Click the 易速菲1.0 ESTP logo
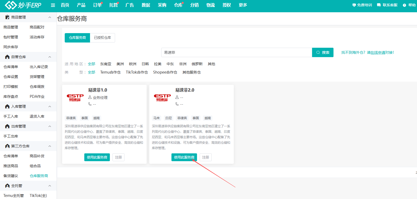The width and height of the screenshot is (417, 199). pos(75,98)
